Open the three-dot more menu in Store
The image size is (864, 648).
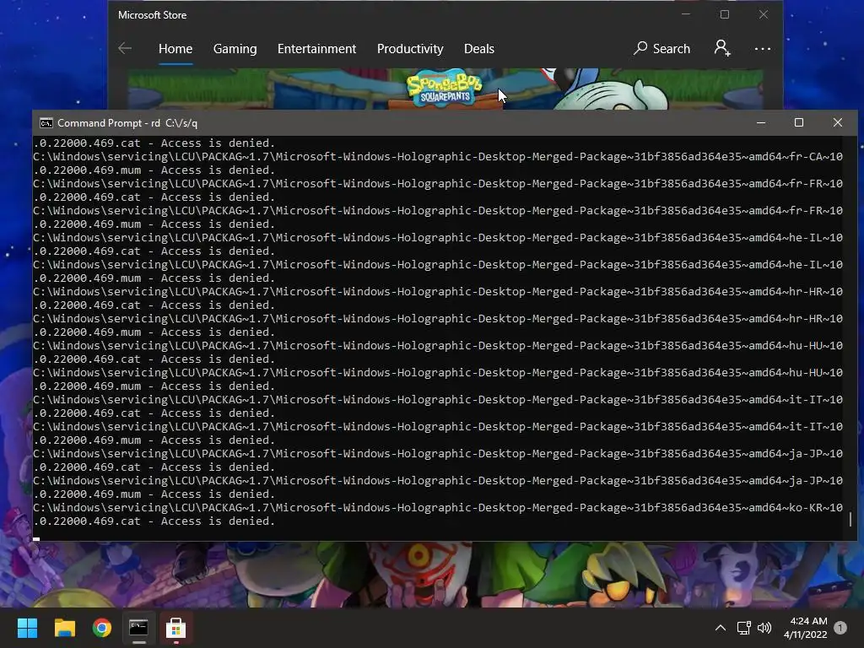click(x=763, y=48)
